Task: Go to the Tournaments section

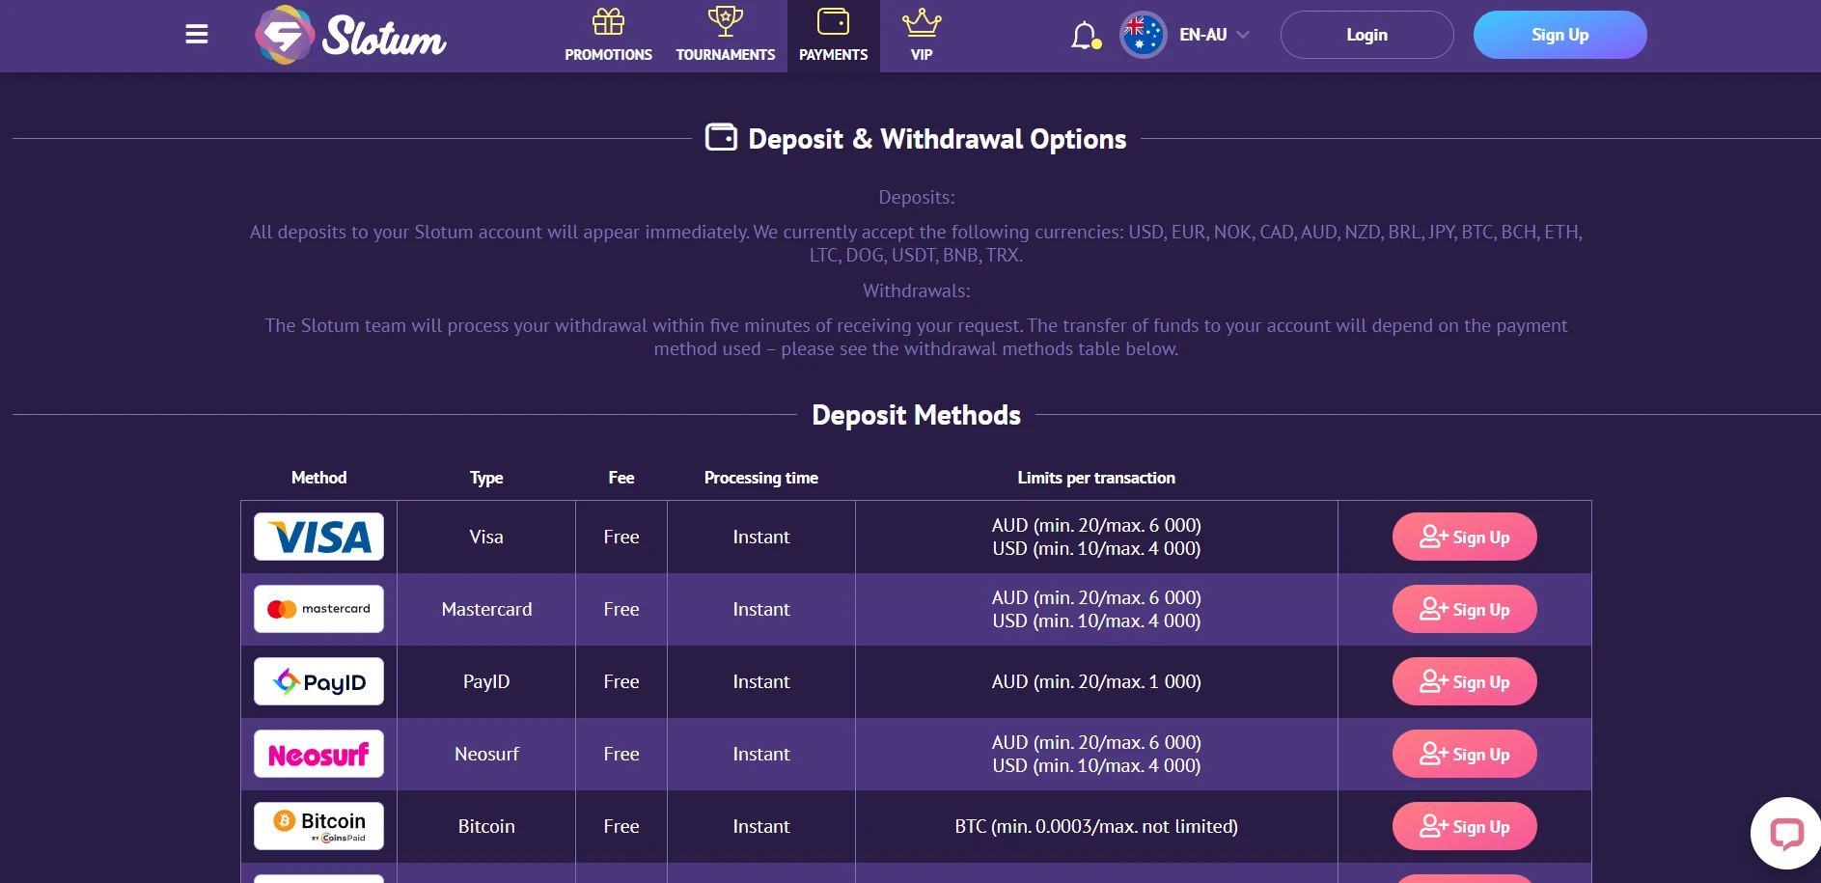Action: click(726, 36)
